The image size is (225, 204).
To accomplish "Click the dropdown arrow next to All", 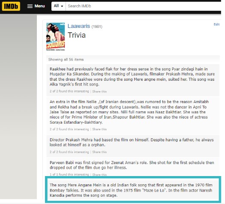I will pos(62,6).
